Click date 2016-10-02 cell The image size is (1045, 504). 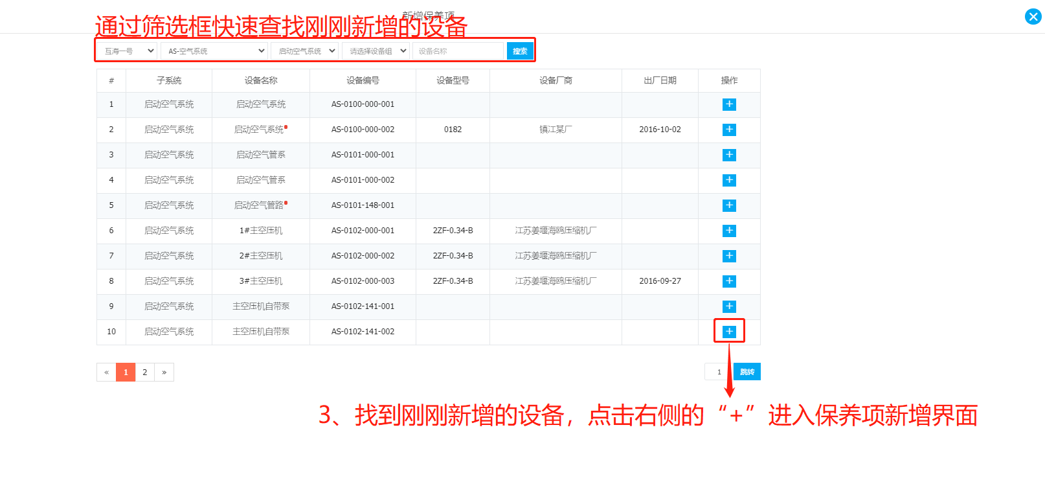tap(660, 130)
